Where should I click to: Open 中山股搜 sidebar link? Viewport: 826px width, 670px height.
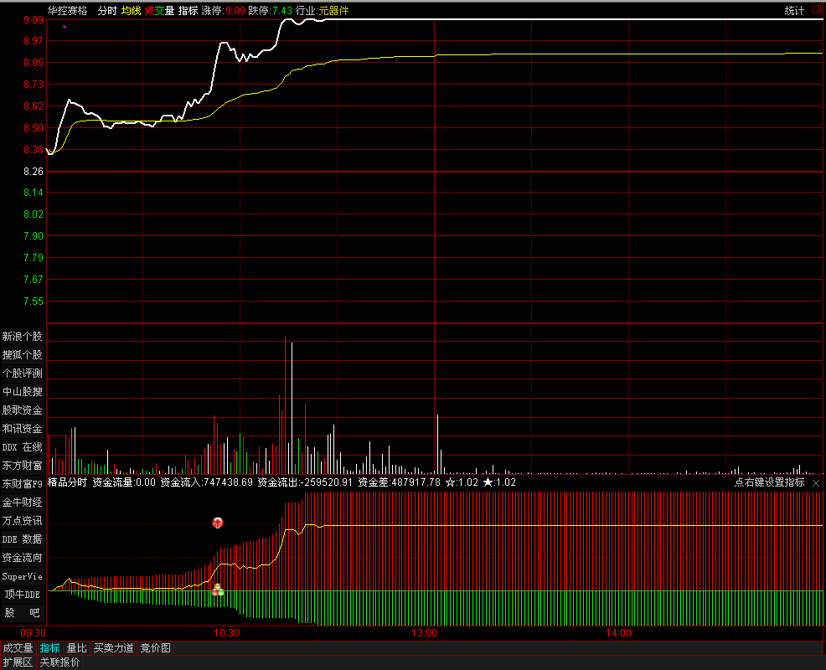click(22, 391)
